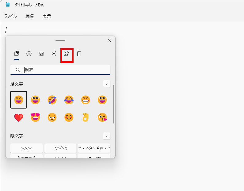
Task: Open the Clipboard history tab
Action: pos(79,54)
